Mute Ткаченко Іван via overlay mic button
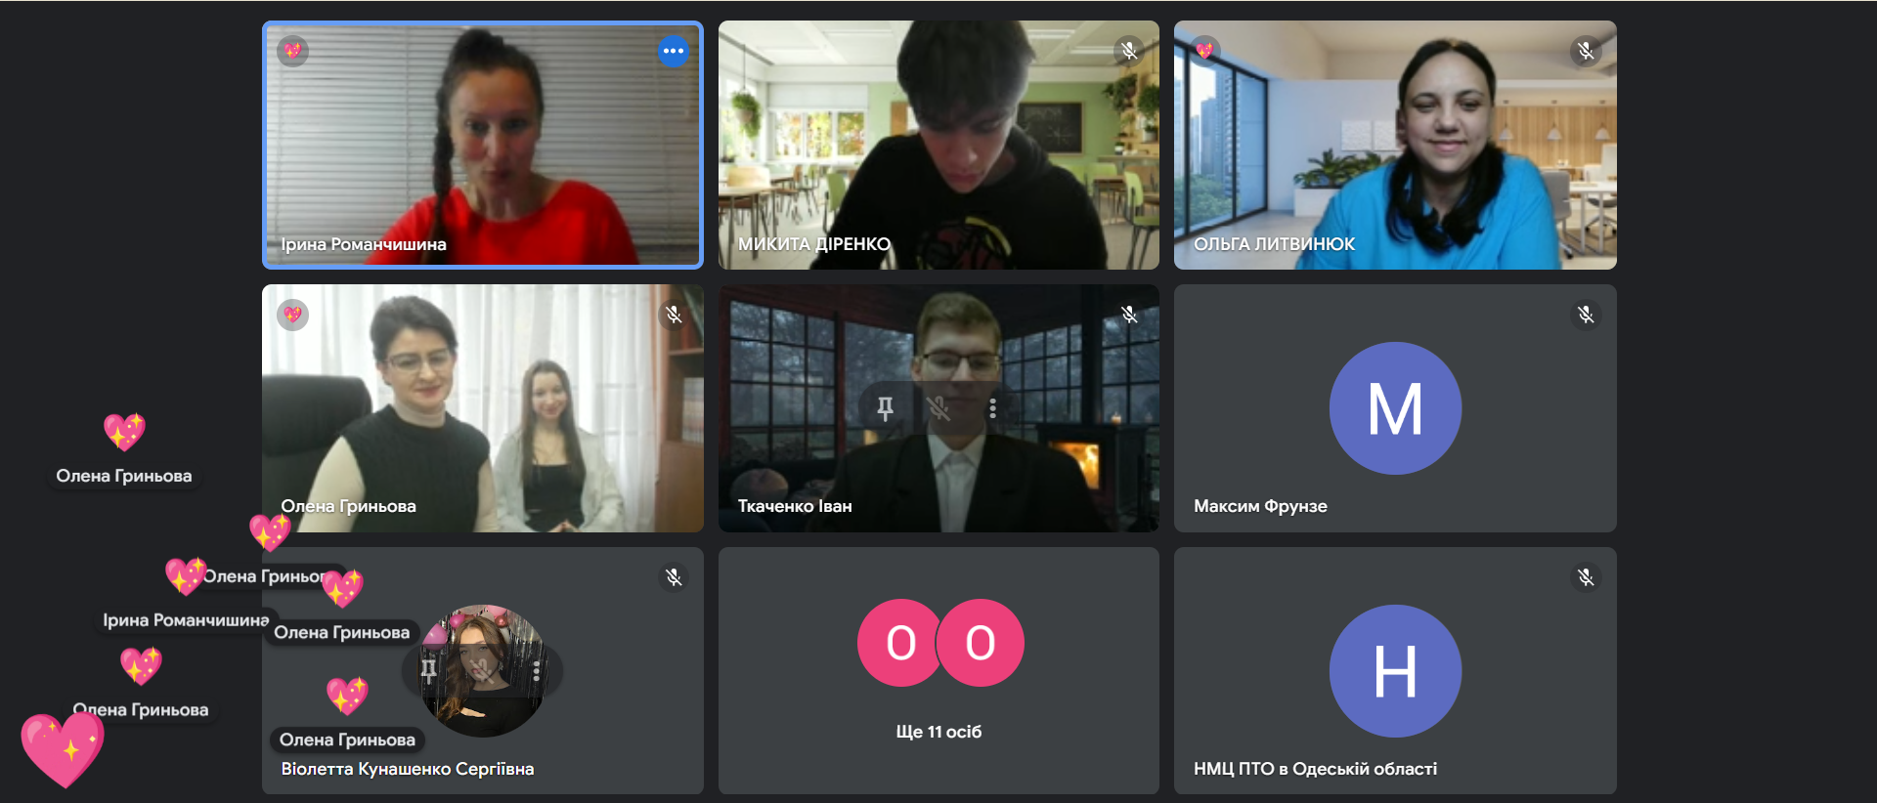 click(x=938, y=408)
